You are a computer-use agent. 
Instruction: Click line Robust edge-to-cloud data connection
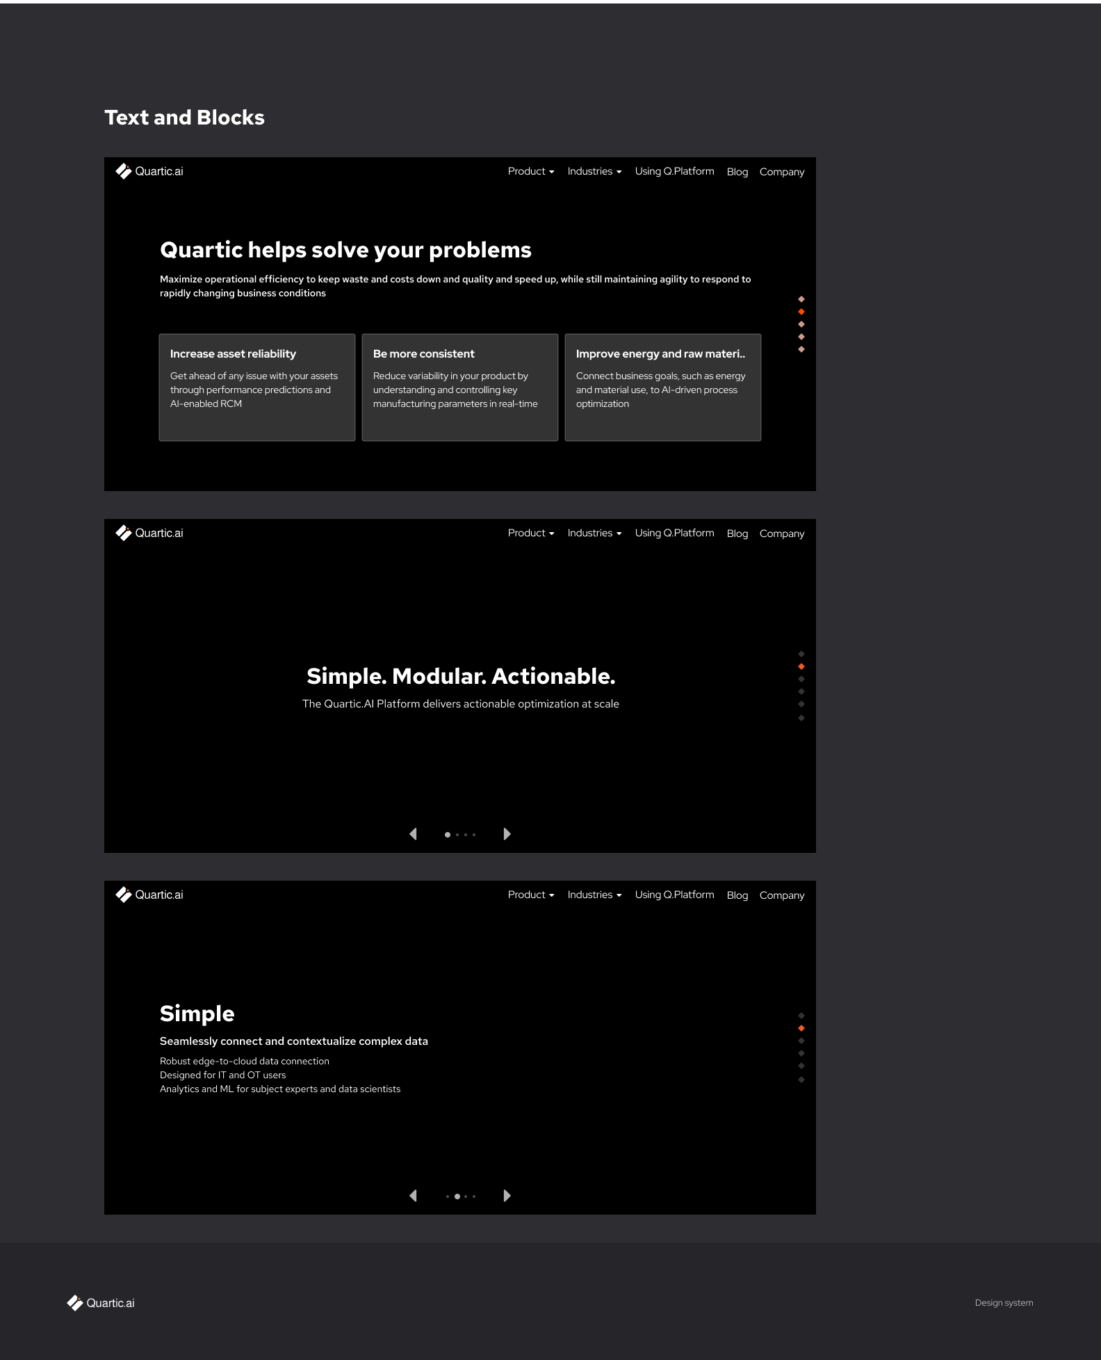point(245,1061)
